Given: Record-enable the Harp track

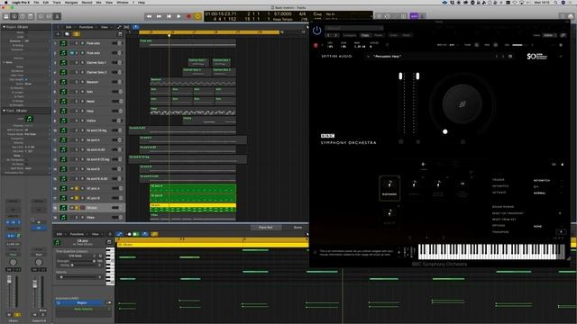Looking at the screenshot, I should point(82,111).
